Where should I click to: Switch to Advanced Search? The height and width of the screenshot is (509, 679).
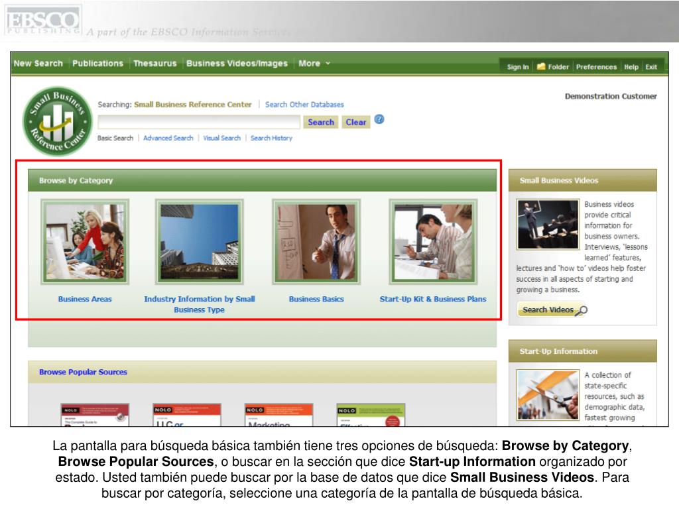tap(168, 138)
